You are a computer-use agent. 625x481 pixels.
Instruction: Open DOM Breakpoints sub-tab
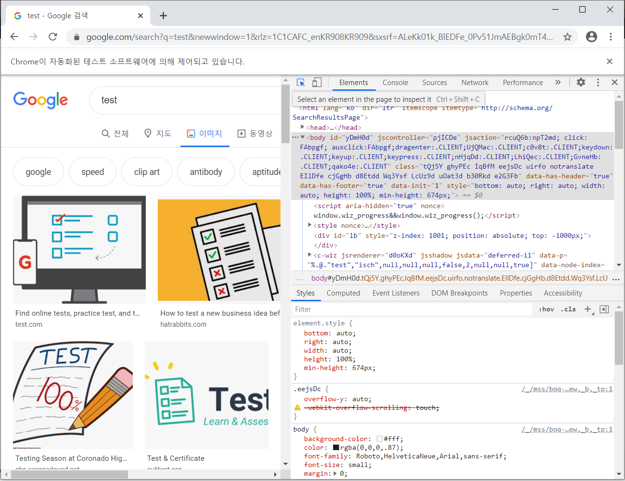click(459, 293)
